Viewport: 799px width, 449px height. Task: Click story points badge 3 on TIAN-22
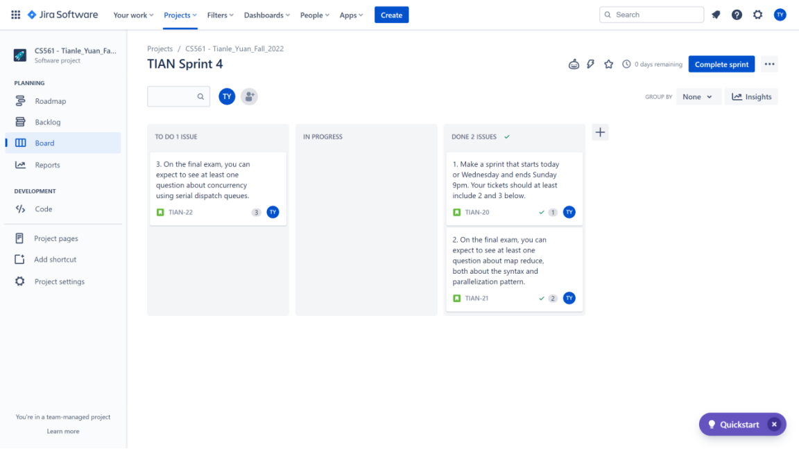[257, 212]
